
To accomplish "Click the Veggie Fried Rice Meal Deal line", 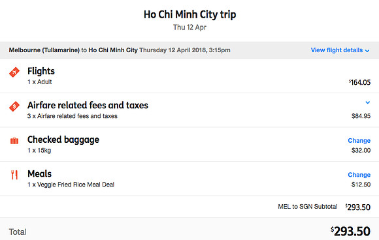I will coord(71,185).
